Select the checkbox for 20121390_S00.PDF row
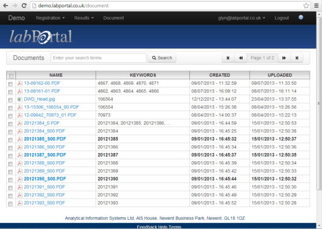 pyautogui.click(x=10, y=180)
